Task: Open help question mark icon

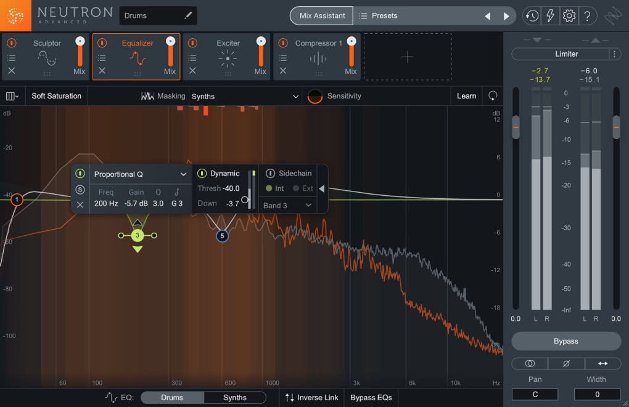Action: (587, 16)
